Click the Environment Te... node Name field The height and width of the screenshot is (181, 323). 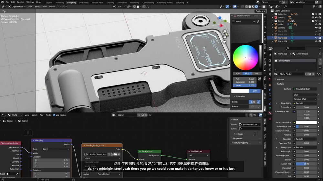[x=250, y=125]
